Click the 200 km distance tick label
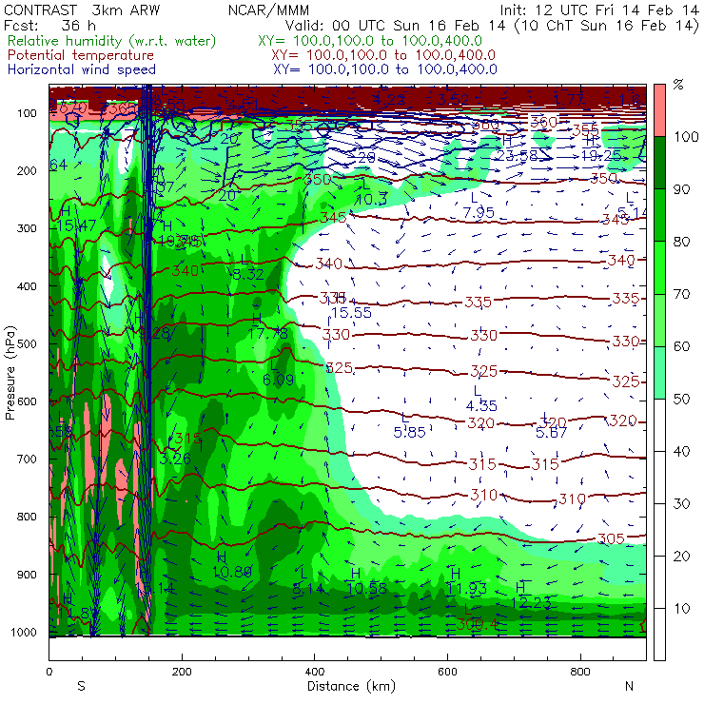 click(182, 672)
